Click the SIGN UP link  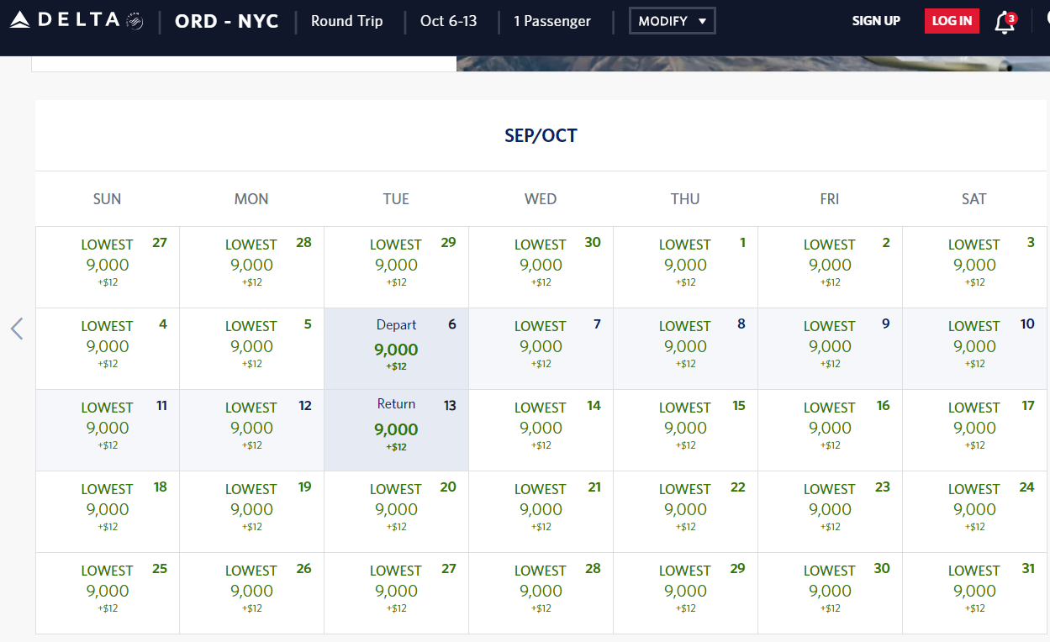tap(876, 21)
